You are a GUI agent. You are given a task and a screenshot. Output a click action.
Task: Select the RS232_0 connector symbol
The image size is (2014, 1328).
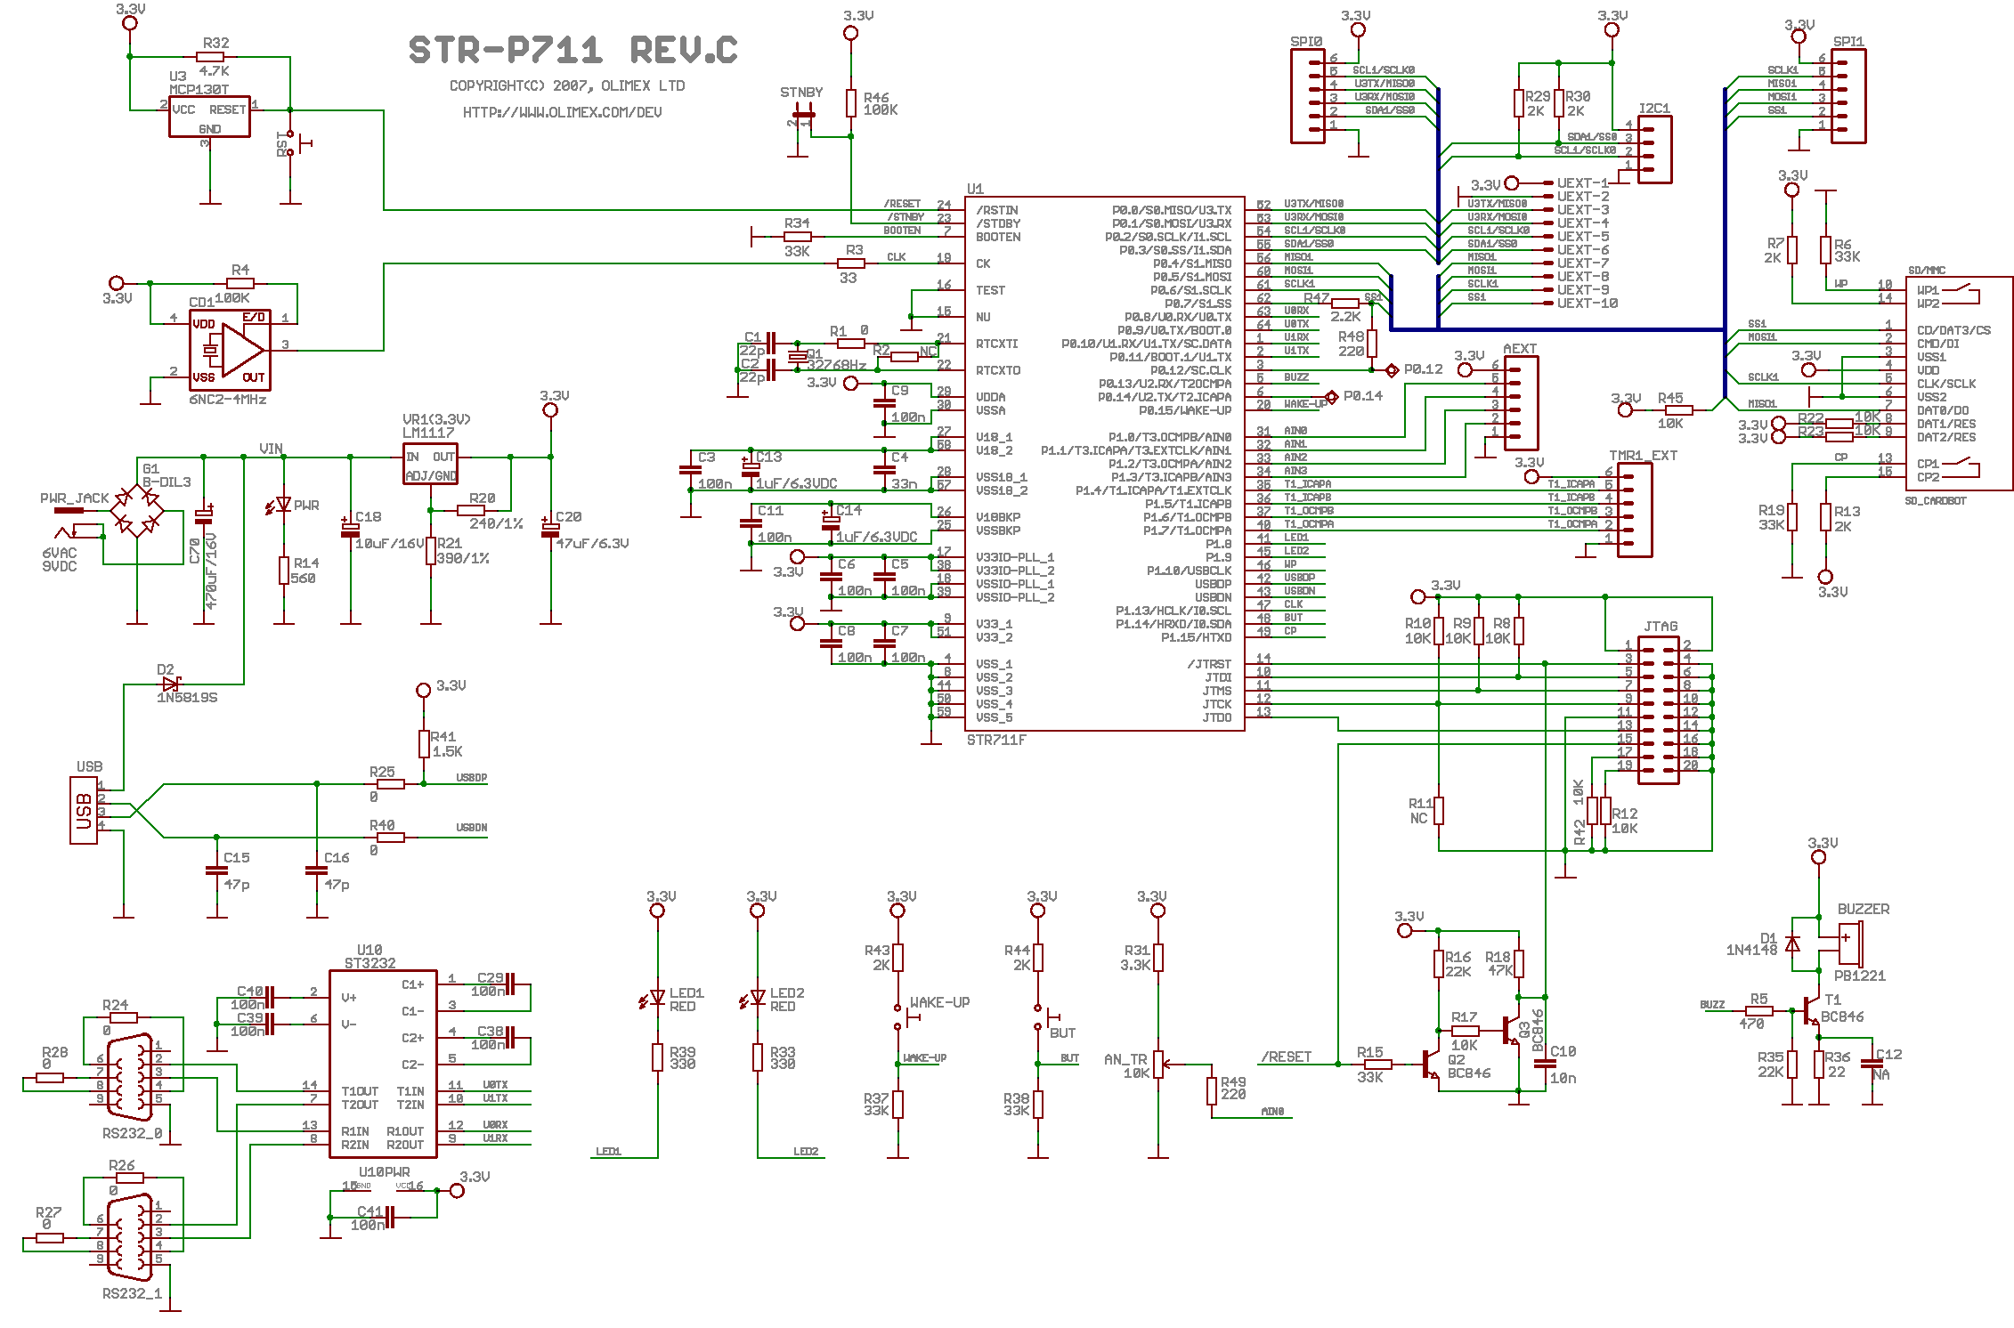pyautogui.click(x=130, y=1077)
